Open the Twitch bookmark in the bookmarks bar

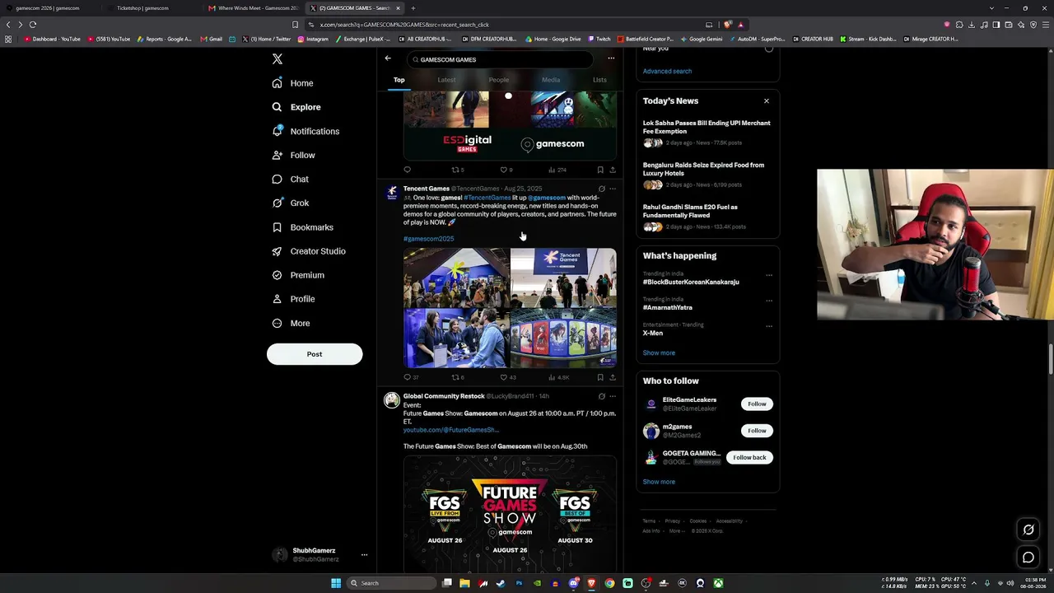tap(599, 39)
